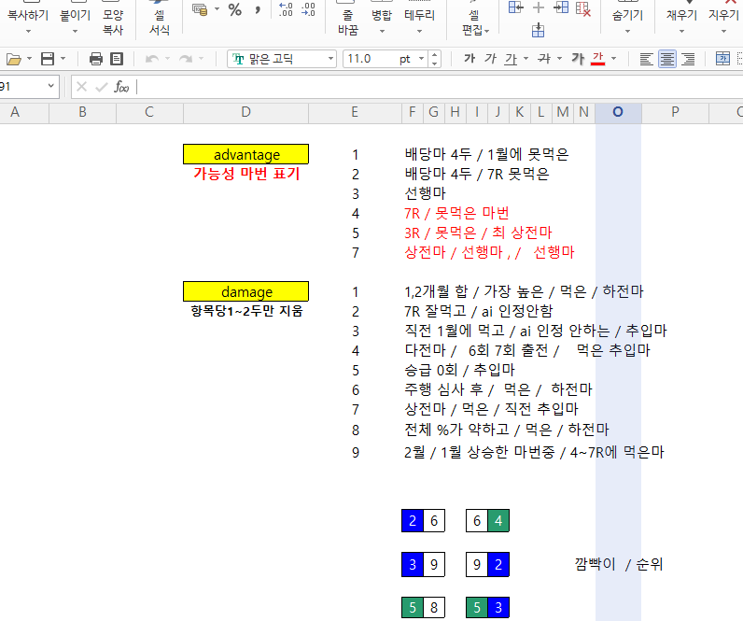Toggle italic formatting (가)
The height and width of the screenshot is (621, 743).
tap(490, 59)
